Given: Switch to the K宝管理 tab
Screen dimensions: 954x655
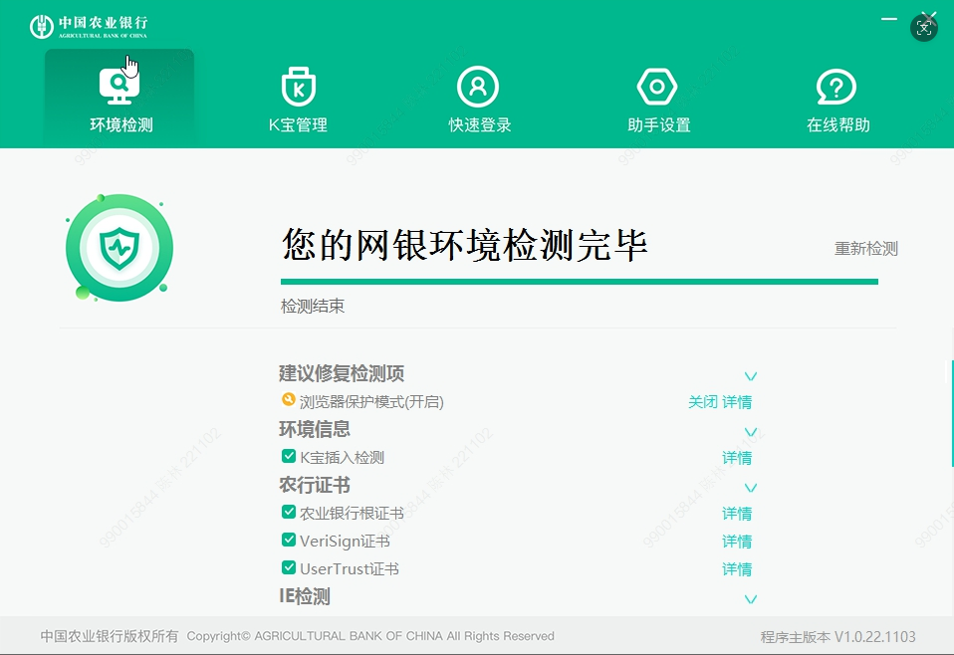Looking at the screenshot, I should [298, 100].
